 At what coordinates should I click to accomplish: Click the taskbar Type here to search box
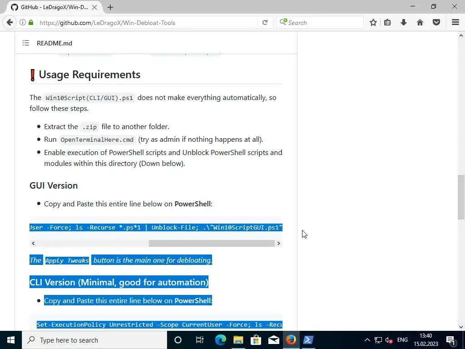(94, 340)
